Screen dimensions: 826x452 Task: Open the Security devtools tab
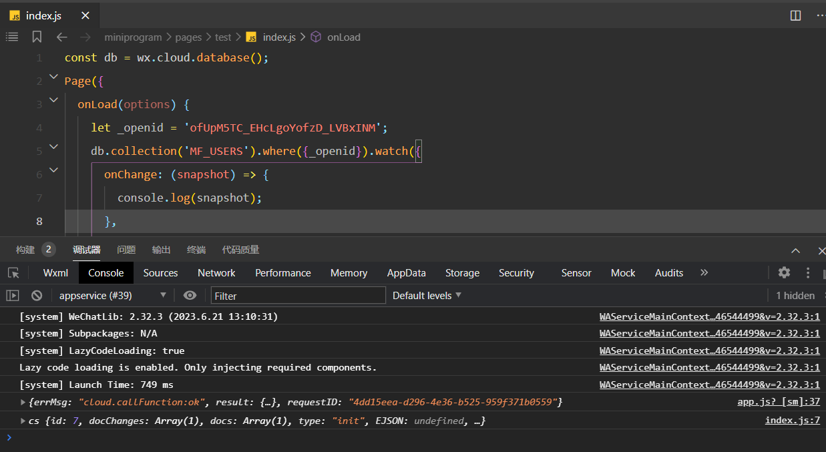point(516,272)
